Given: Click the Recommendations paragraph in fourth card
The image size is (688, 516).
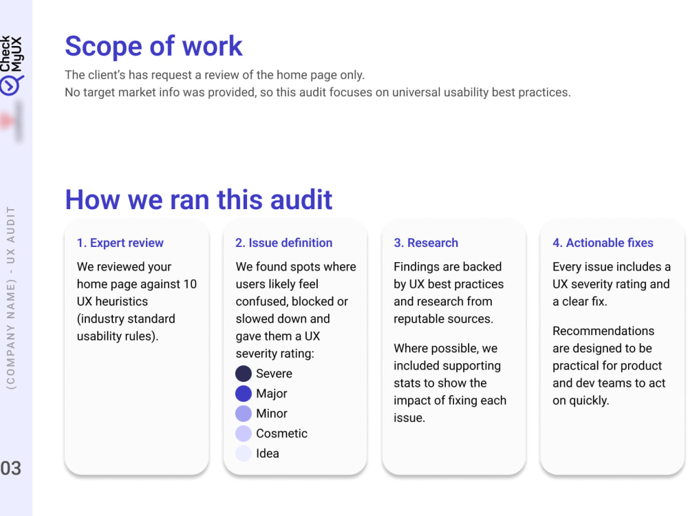Looking at the screenshot, I should point(609,365).
